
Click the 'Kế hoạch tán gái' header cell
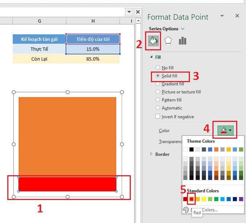(x=39, y=39)
